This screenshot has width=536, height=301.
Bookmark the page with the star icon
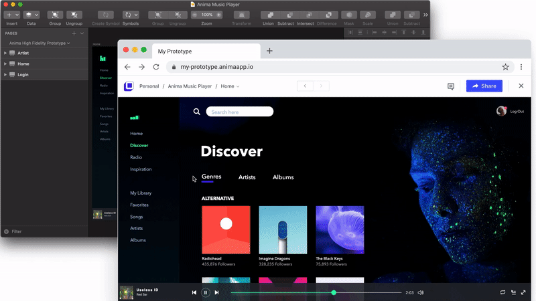[x=505, y=67]
